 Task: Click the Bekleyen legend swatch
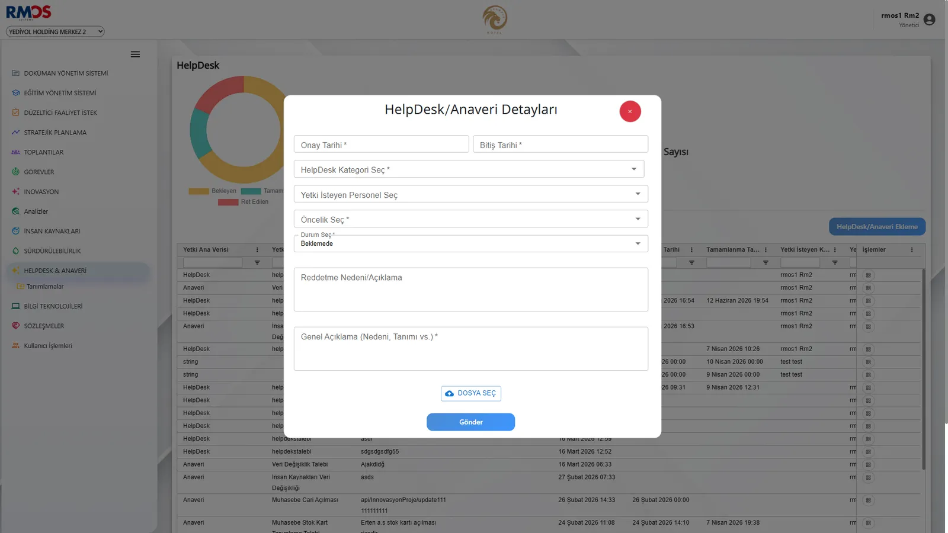click(x=198, y=191)
